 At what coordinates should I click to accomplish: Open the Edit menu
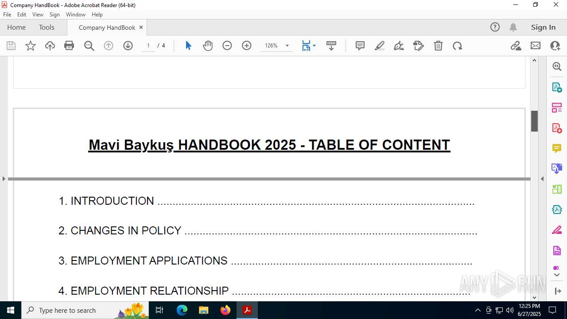click(x=22, y=15)
